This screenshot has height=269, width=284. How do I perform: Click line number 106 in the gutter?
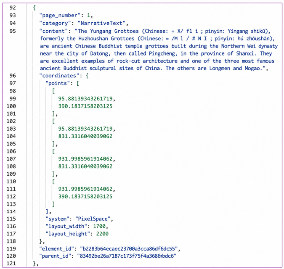coord(11,151)
